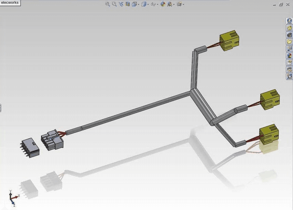This screenshot has width=293, height=210.
Task: Select the Zoom to Area tool
Action: (x=114, y=4)
